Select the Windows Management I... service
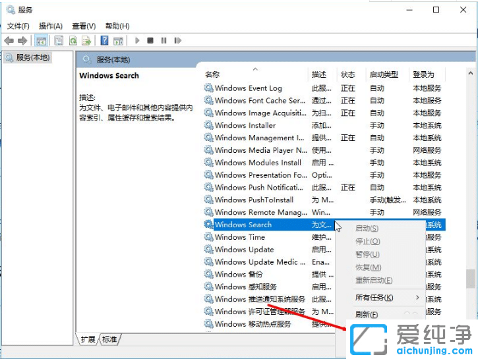The height and width of the screenshot is (359, 478). click(259, 138)
